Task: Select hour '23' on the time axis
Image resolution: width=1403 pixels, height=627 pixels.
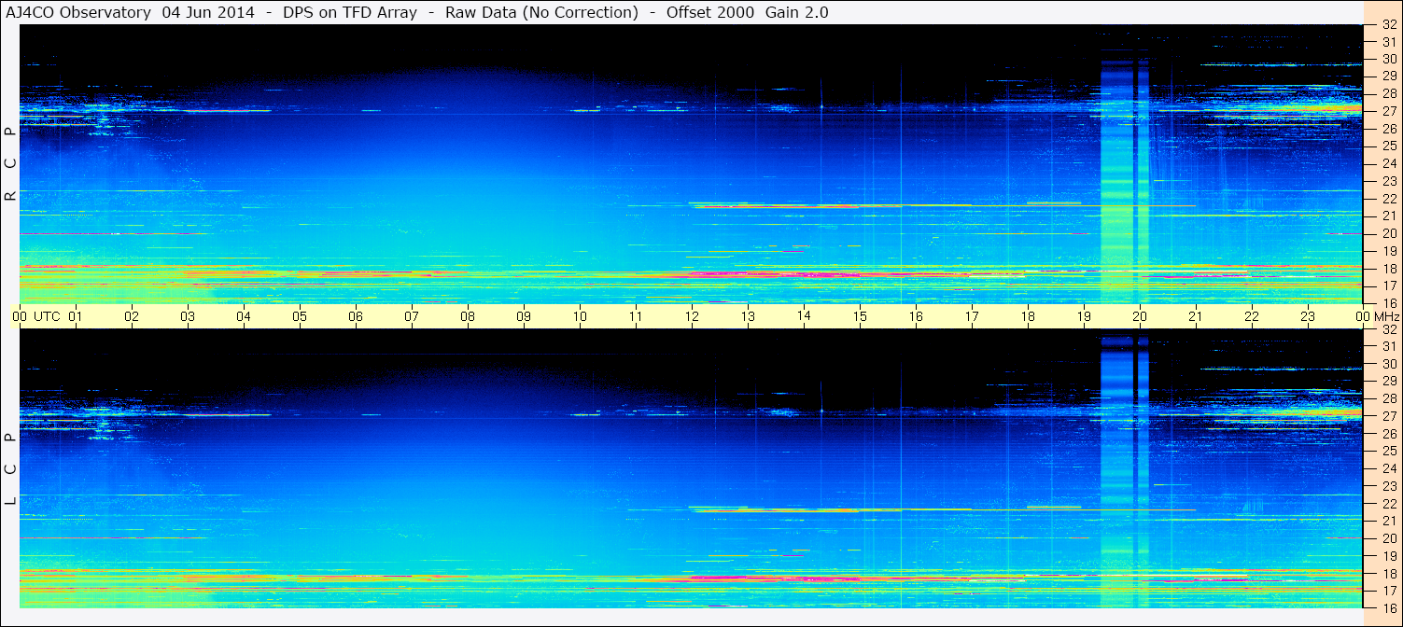Action: click(x=1308, y=316)
